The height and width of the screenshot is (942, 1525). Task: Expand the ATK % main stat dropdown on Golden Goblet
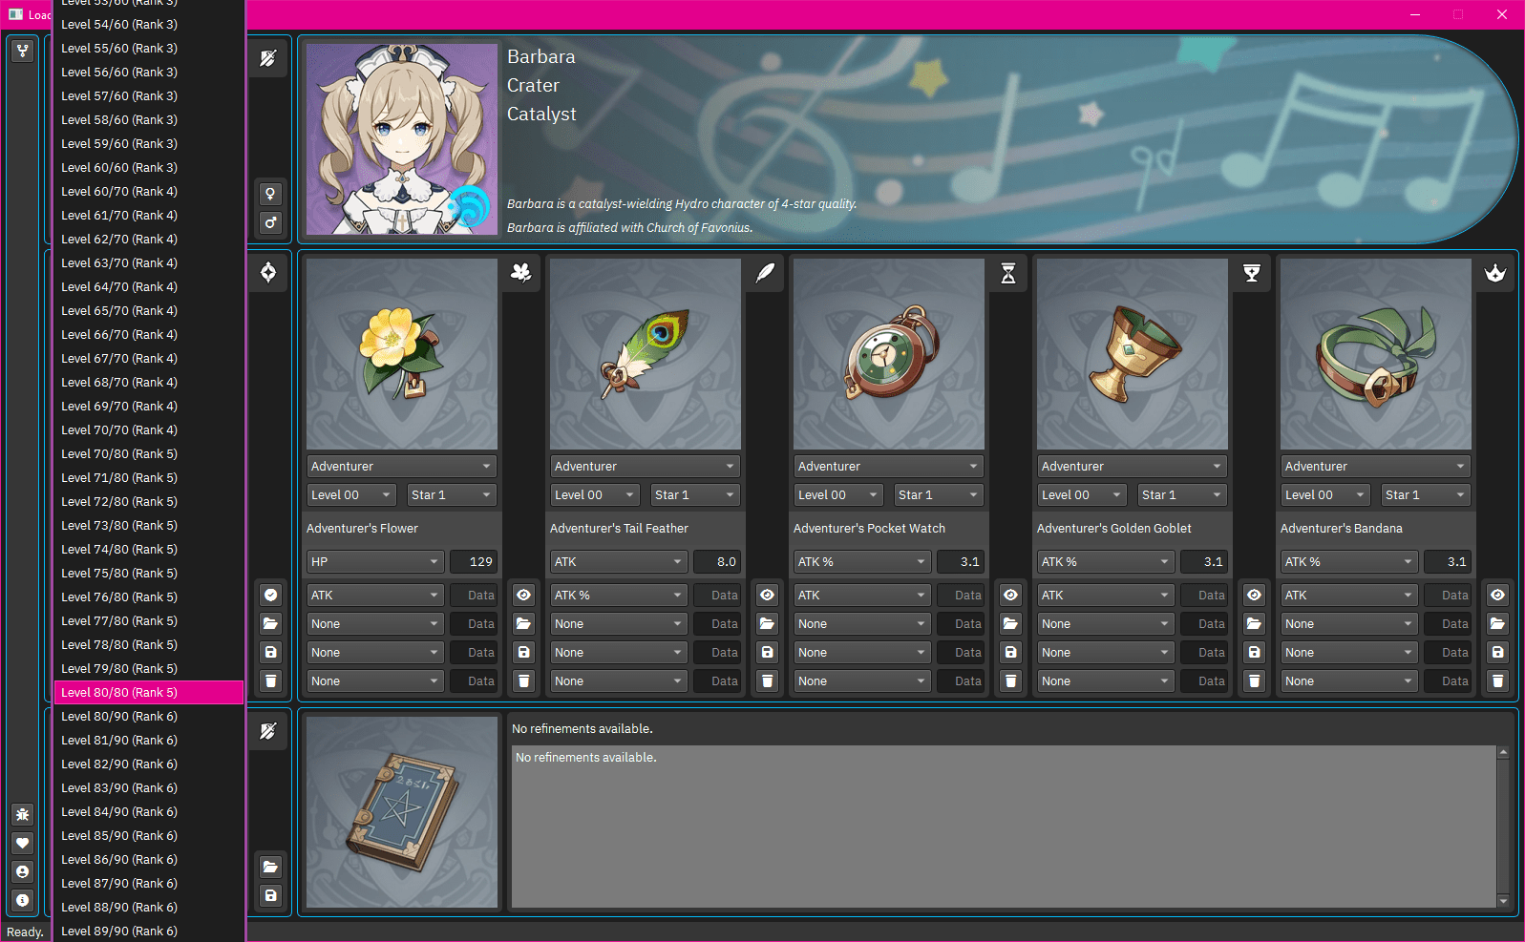1106,561
